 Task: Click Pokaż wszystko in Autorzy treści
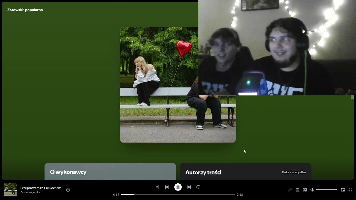pos(294,172)
